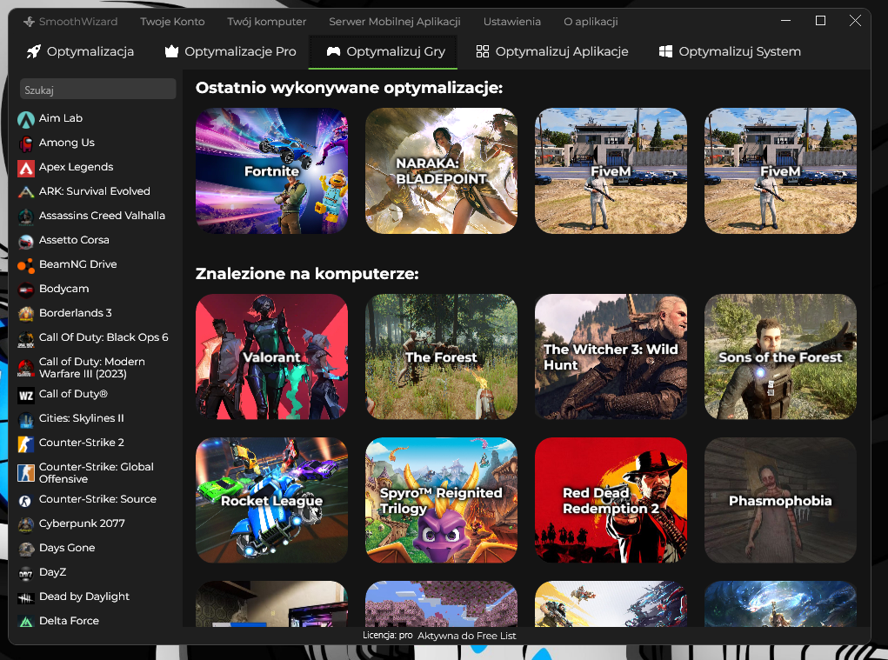Click the Modern Warfare III icon
Image resolution: width=888 pixels, height=660 pixels.
coord(26,368)
